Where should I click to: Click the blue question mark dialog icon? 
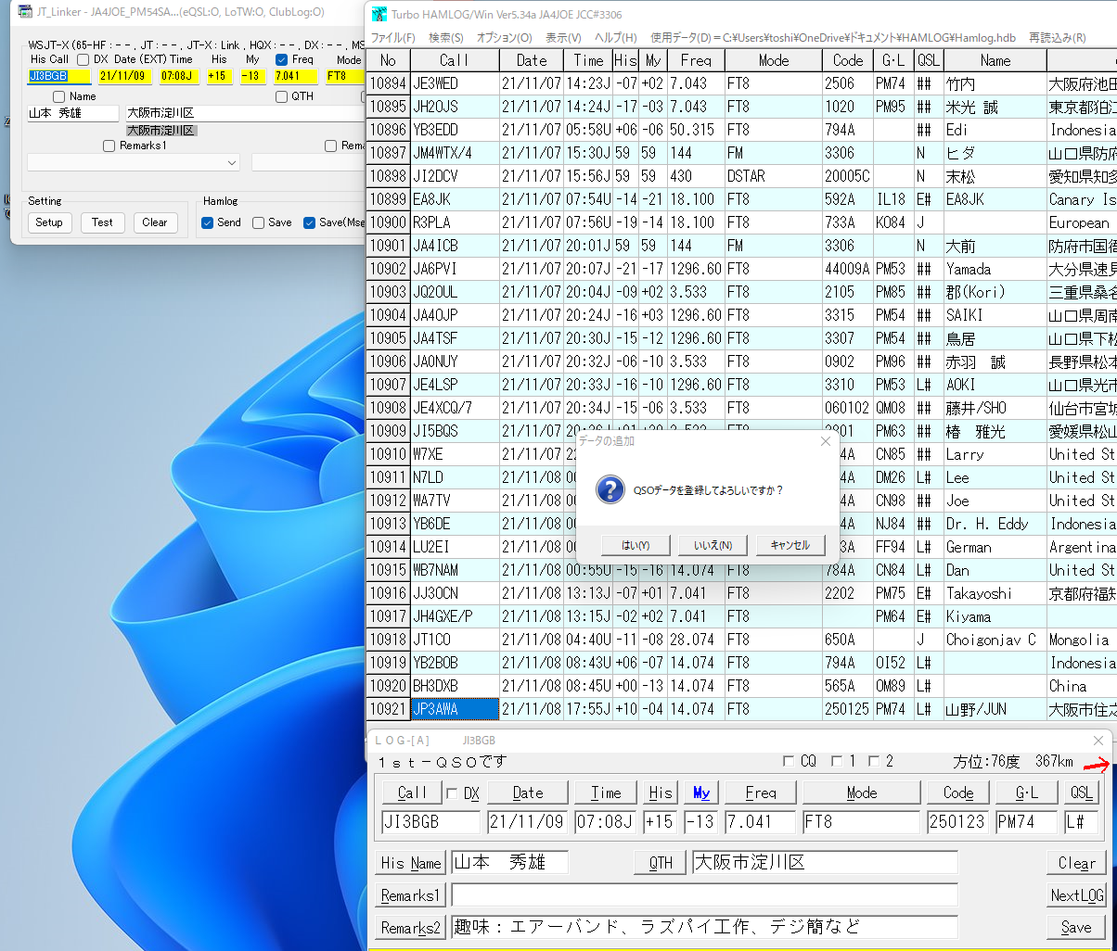click(609, 489)
